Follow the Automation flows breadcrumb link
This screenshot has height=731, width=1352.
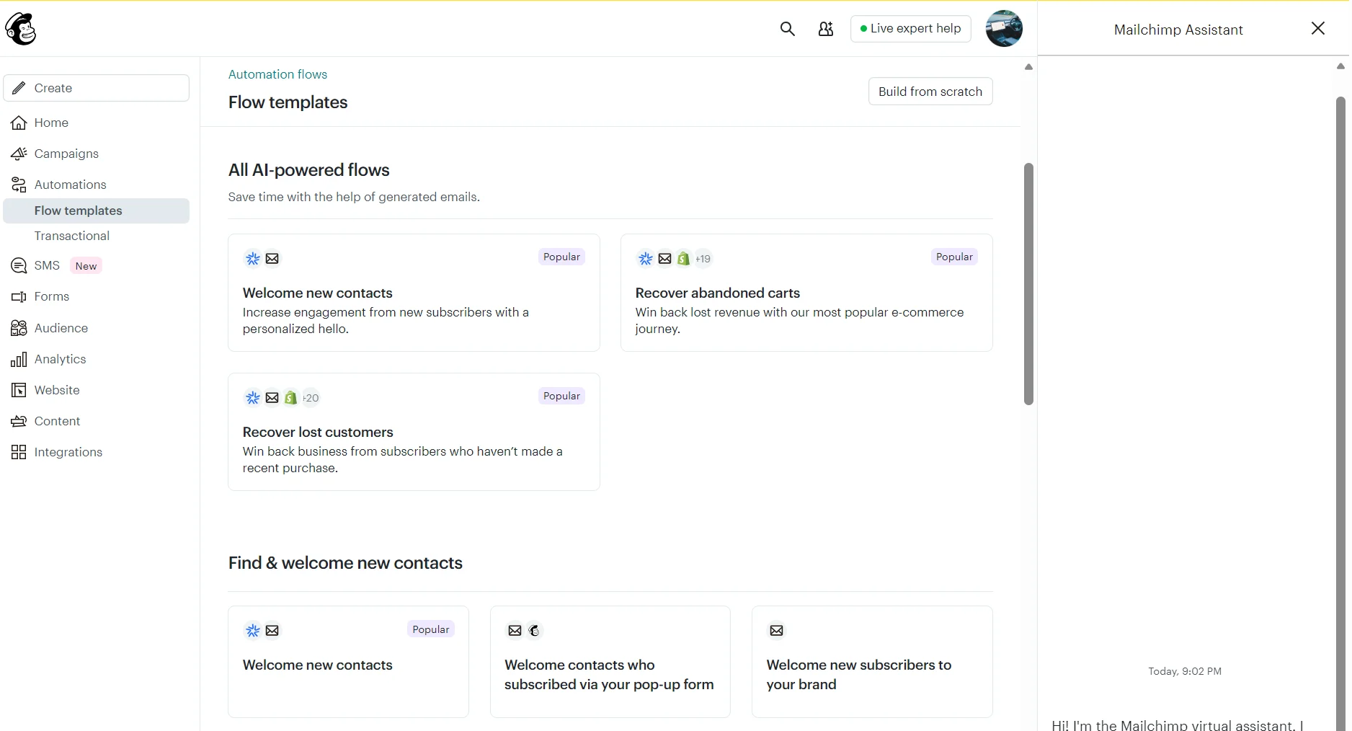coord(277,74)
